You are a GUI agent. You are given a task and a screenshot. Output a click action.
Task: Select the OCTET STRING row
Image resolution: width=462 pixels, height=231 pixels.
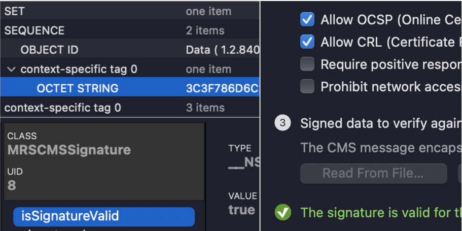pos(130,88)
